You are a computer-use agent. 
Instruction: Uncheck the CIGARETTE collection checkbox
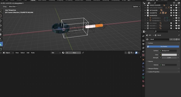tap(171, 13)
